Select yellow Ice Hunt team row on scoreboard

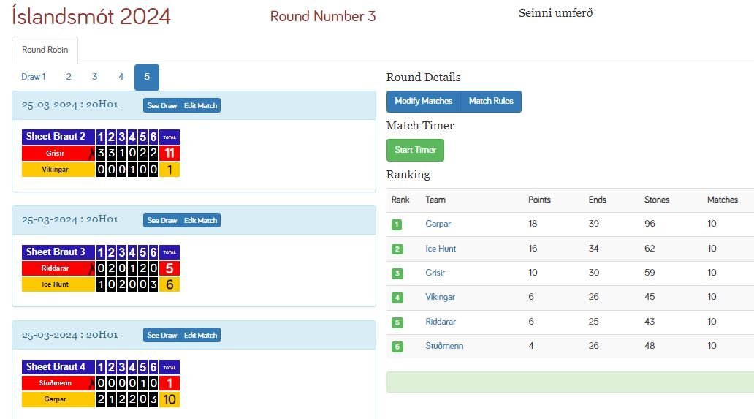58,284
